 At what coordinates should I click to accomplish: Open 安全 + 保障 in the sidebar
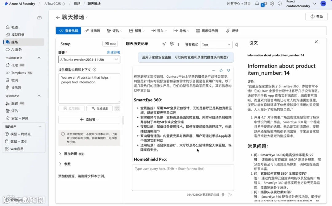tap(24, 118)
